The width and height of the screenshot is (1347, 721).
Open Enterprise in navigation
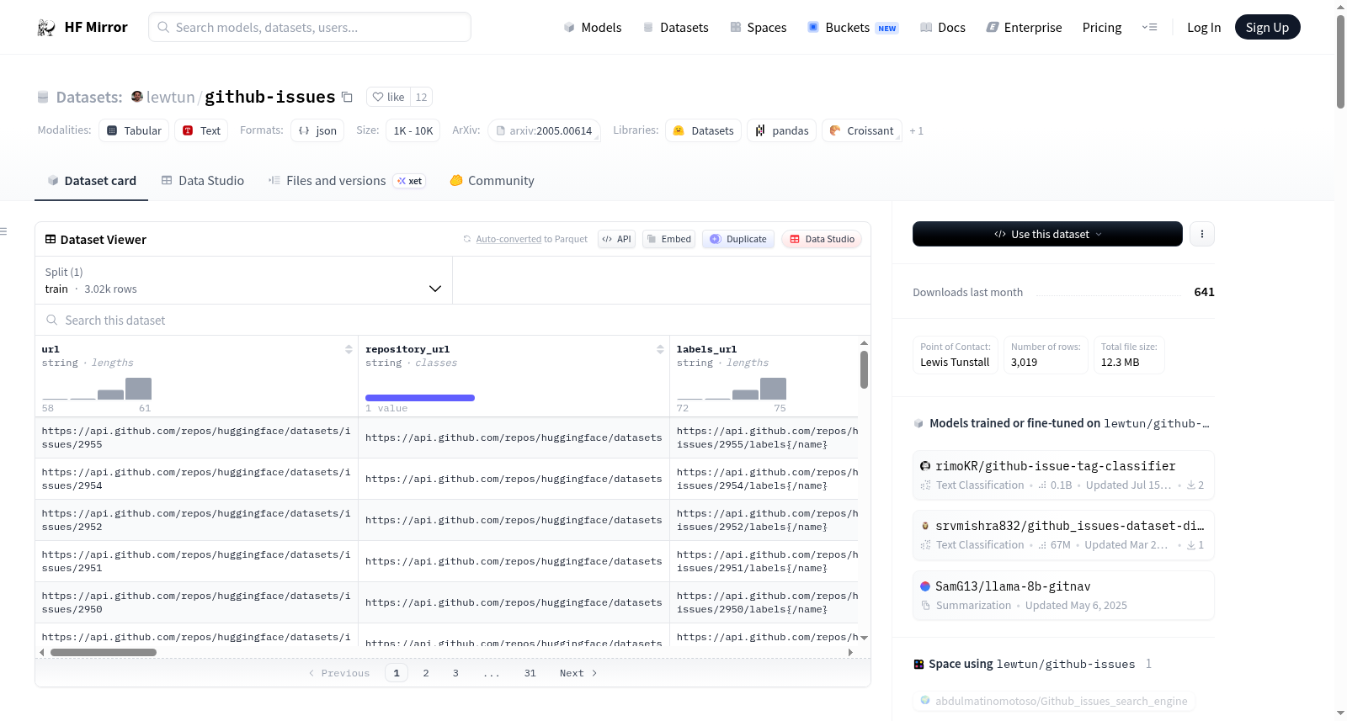click(1024, 28)
